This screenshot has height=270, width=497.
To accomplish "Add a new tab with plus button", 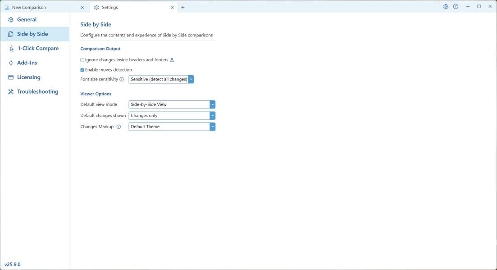I will pyautogui.click(x=182, y=8).
